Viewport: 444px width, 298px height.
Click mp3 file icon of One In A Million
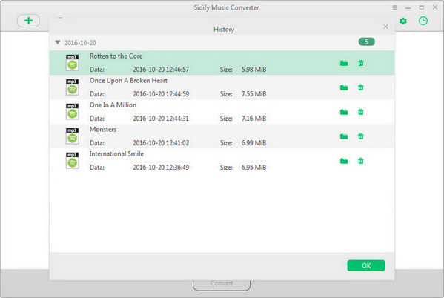pyautogui.click(x=72, y=112)
